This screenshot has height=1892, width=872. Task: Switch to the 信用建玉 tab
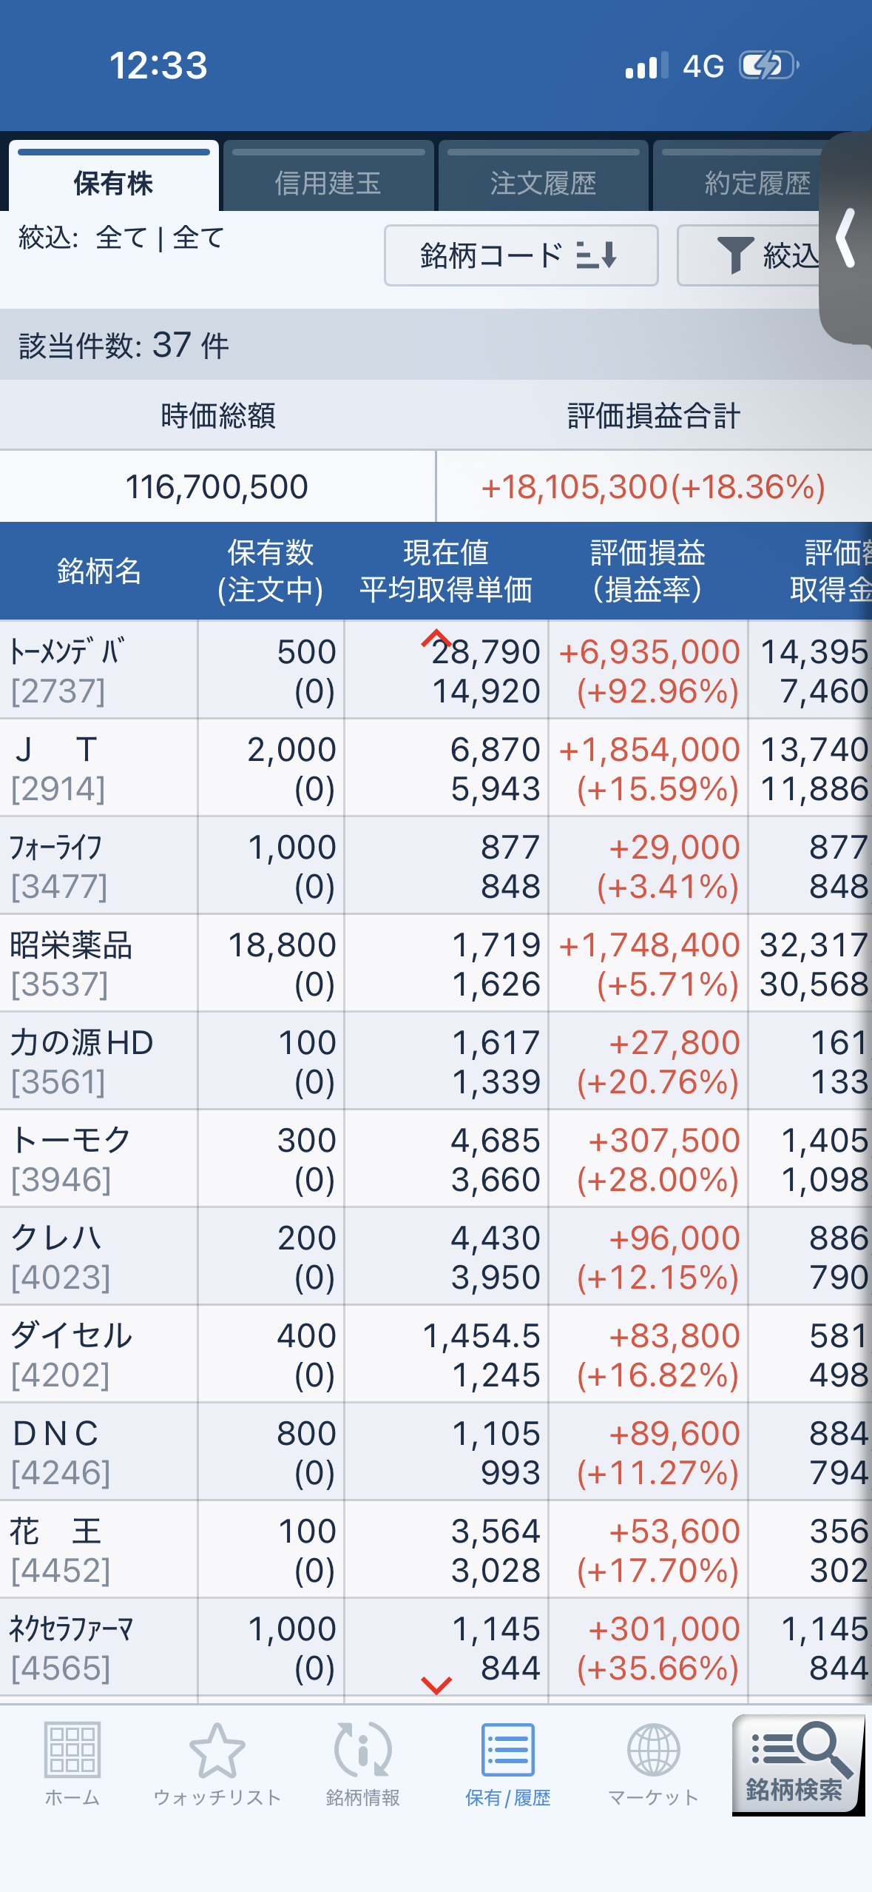click(328, 176)
